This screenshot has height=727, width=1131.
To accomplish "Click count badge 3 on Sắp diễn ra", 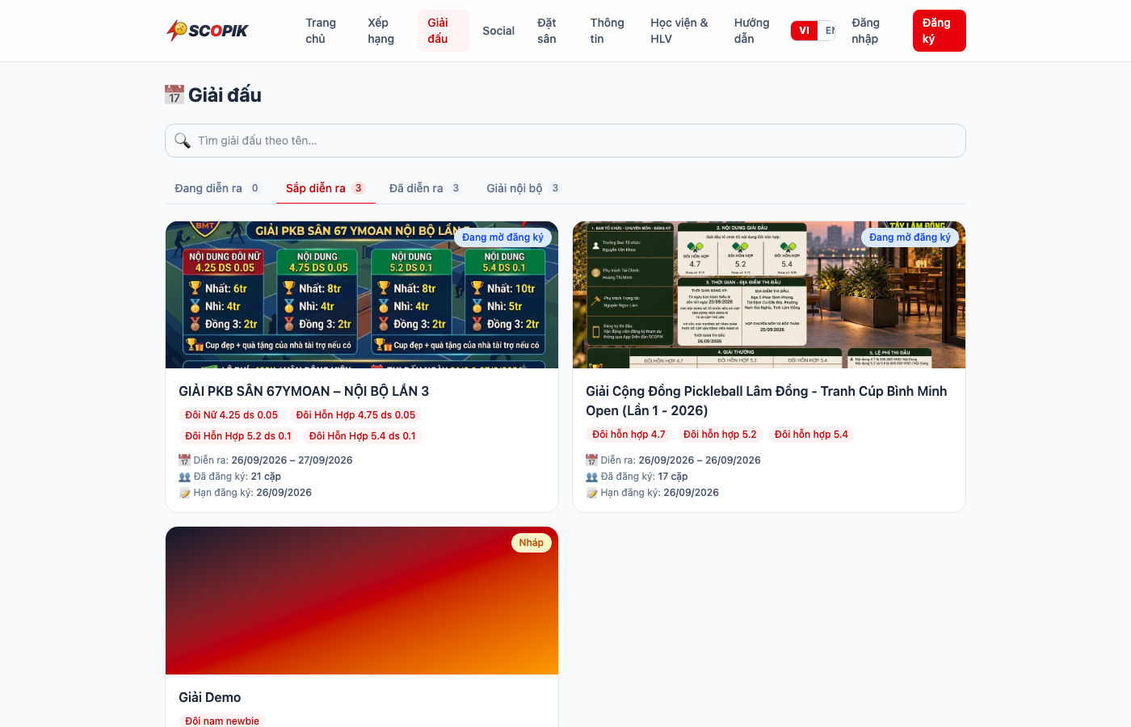I will point(359,188).
